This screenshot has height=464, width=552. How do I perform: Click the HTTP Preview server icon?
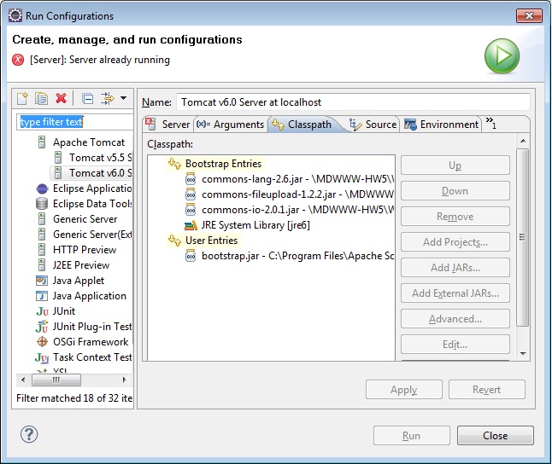[42, 250]
